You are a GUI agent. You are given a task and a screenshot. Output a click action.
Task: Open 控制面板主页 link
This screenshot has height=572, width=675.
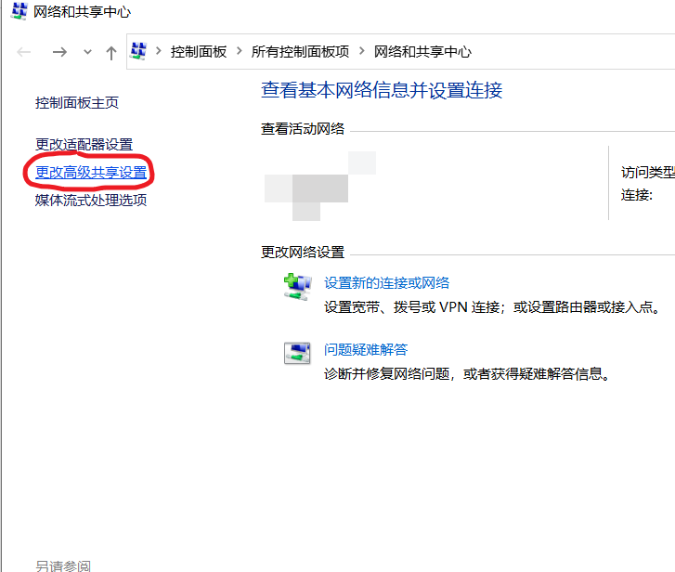(77, 103)
